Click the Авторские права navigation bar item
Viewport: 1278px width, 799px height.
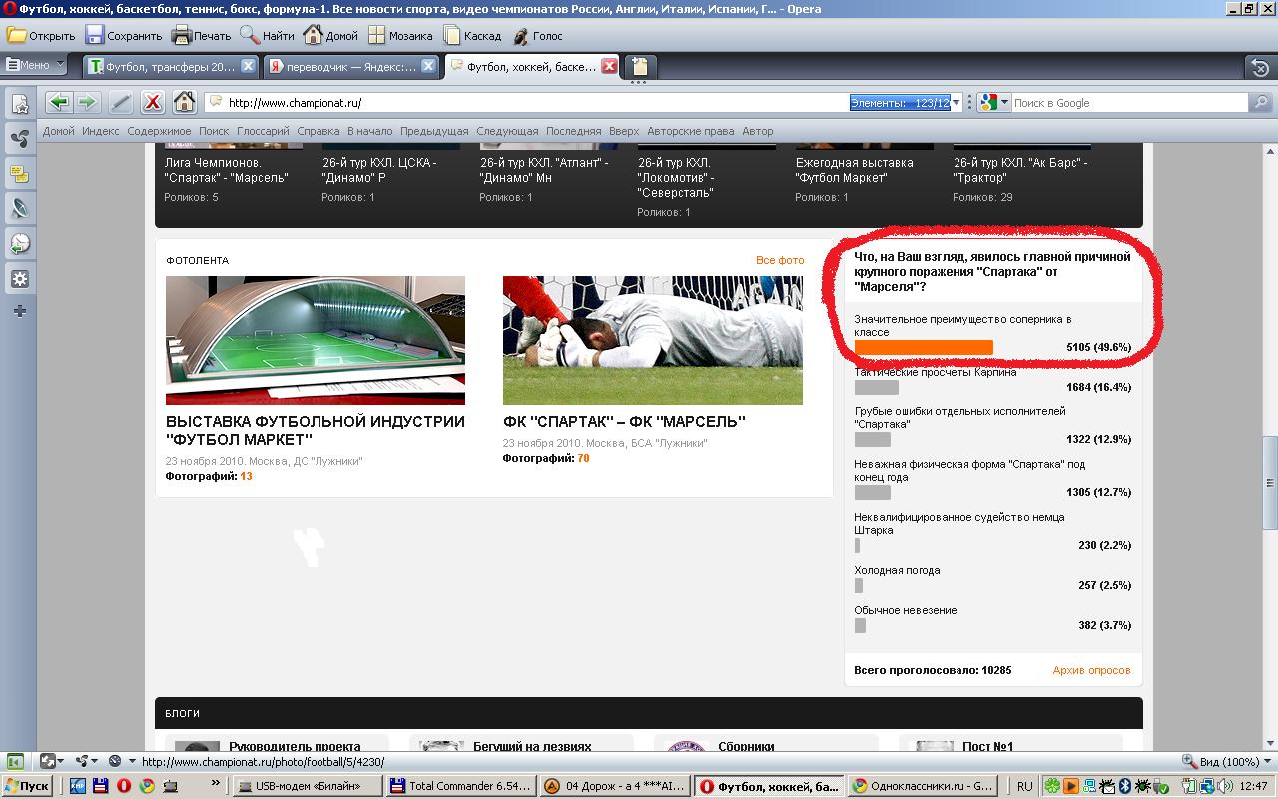pos(690,131)
